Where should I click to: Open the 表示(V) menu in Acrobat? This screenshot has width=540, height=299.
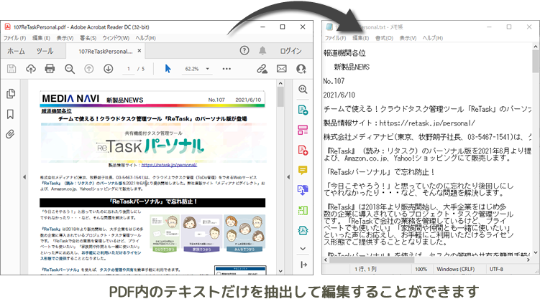pos(65,38)
